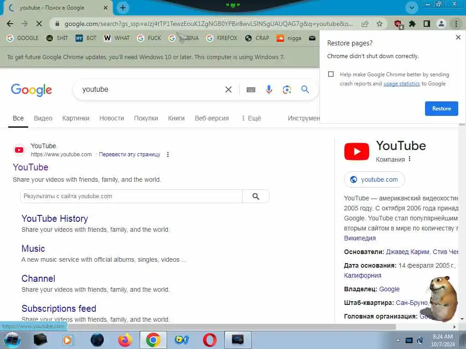
Task: Visit youtube.com from knowledge panel
Action: click(x=375, y=179)
